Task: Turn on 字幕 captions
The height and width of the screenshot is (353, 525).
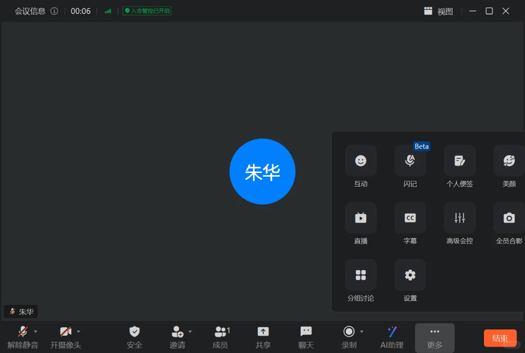Action: 410,224
